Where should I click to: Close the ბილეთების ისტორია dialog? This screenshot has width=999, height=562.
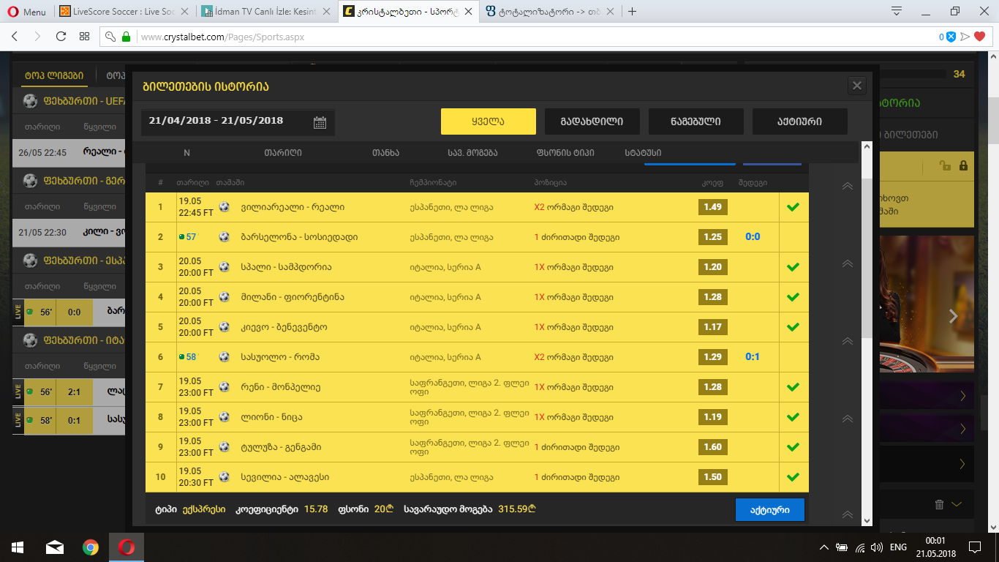point(857,86)
